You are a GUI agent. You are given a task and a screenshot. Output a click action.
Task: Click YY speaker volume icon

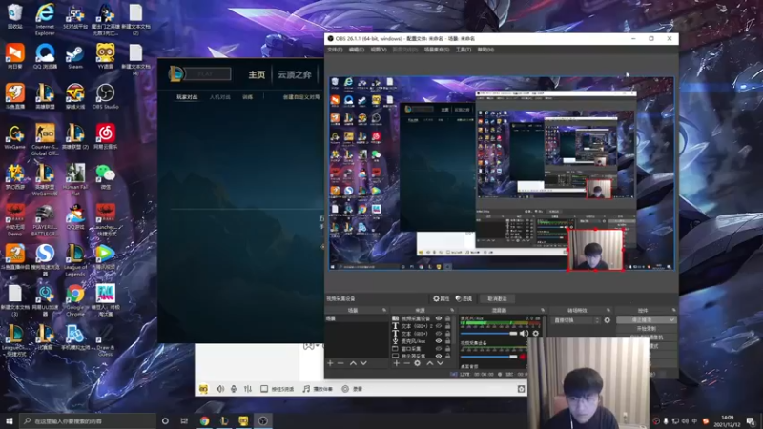tap(220, 389)
